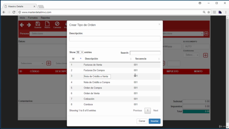This screenshot has height=129, width=229.
Task: Click the Facturas De Compra row
Action: click(115, 70)
